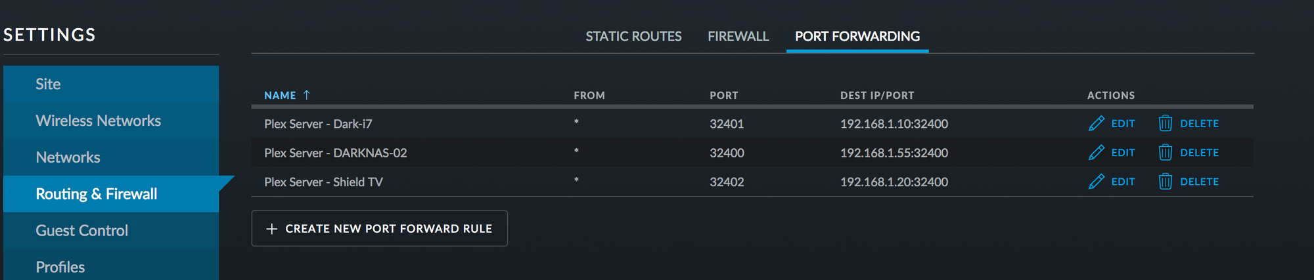This screenshot has width=1314, height=280.
Task: Switch to the Static Routes tab
Action: coord(633,37)
